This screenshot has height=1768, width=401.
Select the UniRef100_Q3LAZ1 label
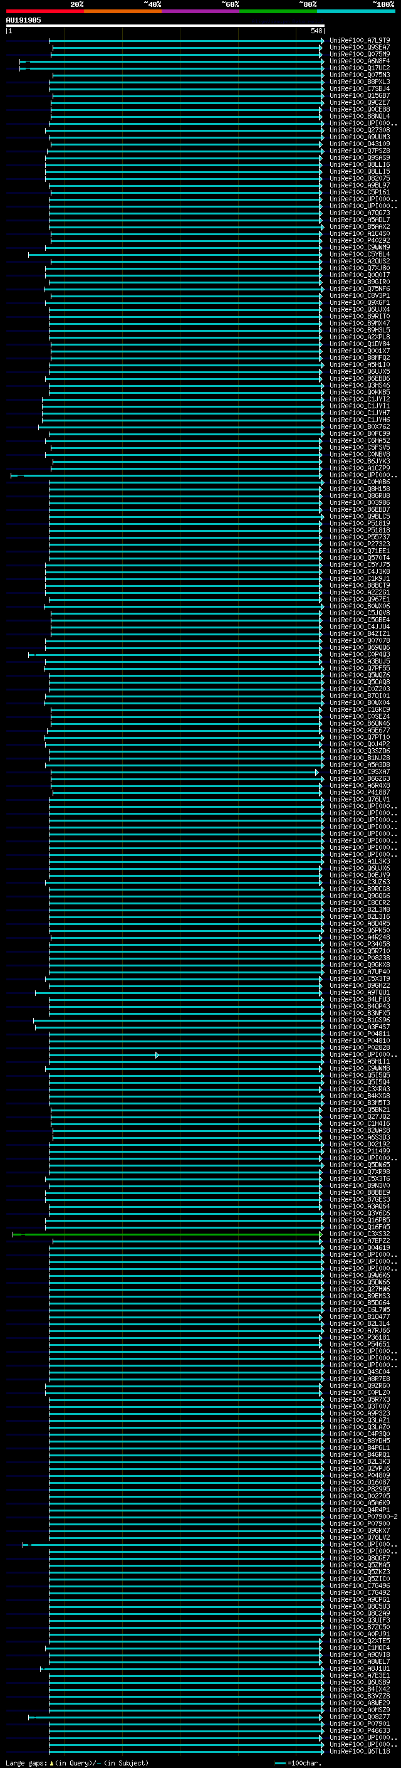click(x=360, y=1421)
